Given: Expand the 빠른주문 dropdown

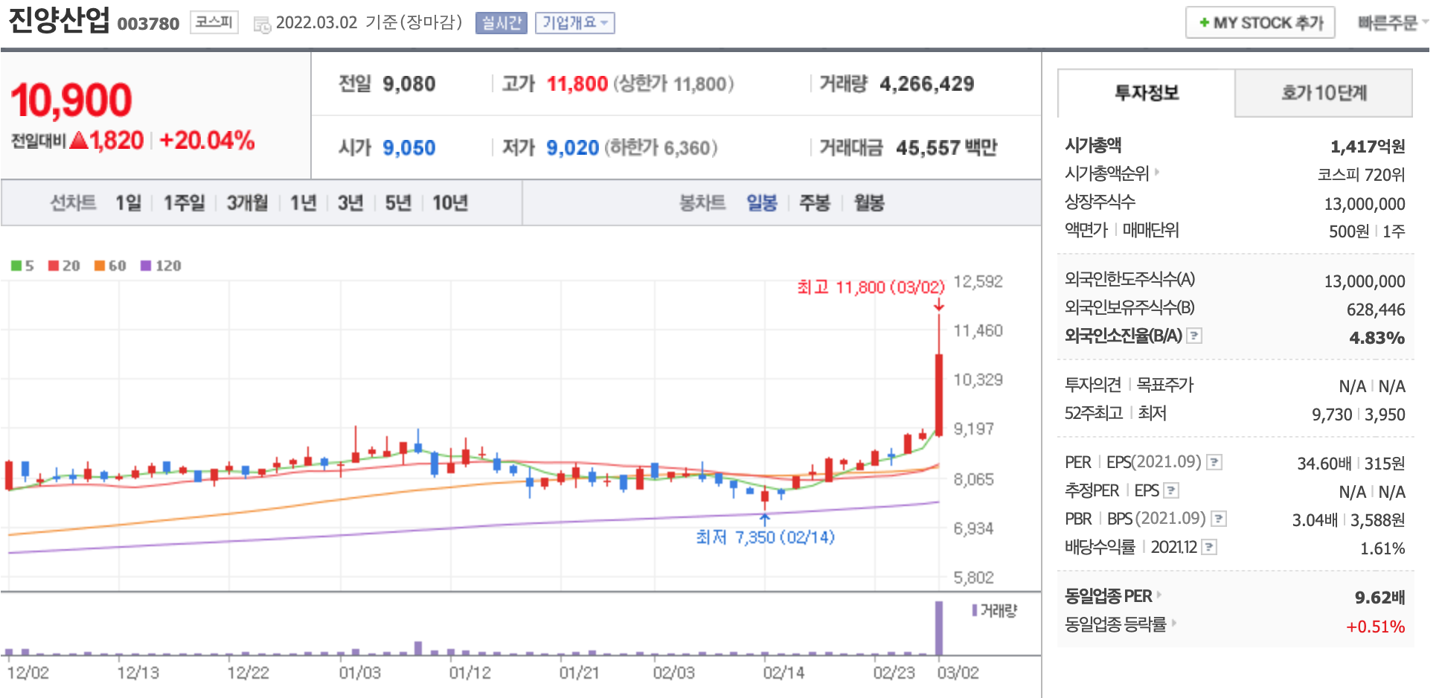Looking at the screenshot, I should (x=1393, y=23).
